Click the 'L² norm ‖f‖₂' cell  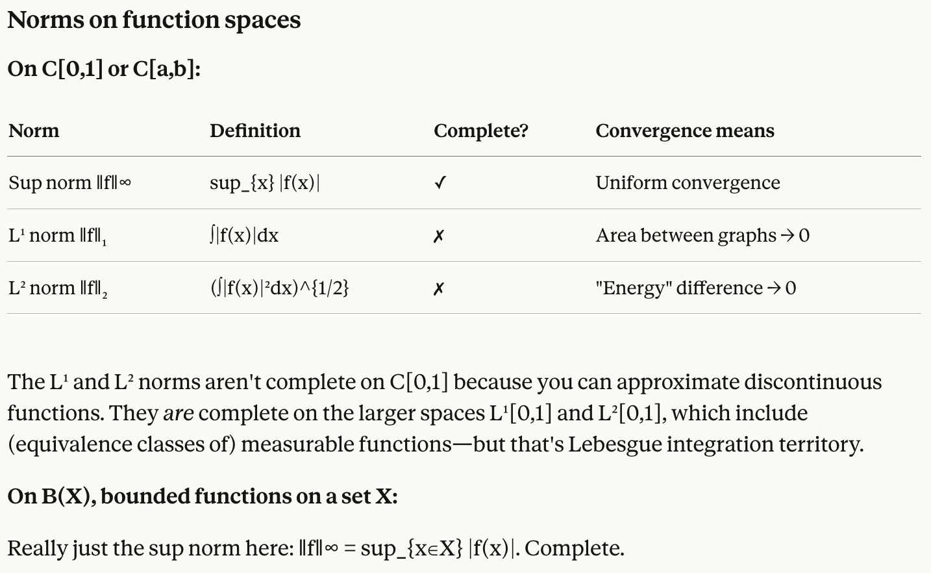coord(58,288)
